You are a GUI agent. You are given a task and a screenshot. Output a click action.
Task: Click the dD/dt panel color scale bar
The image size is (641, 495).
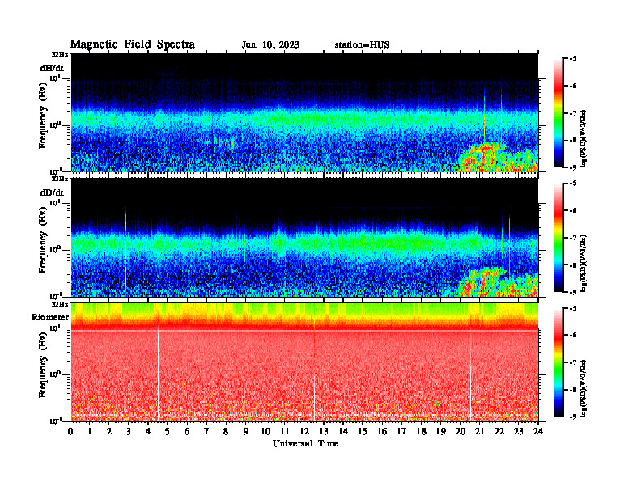[x=558, y=238]
